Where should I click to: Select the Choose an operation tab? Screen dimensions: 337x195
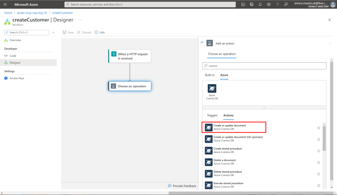(222, 54)
